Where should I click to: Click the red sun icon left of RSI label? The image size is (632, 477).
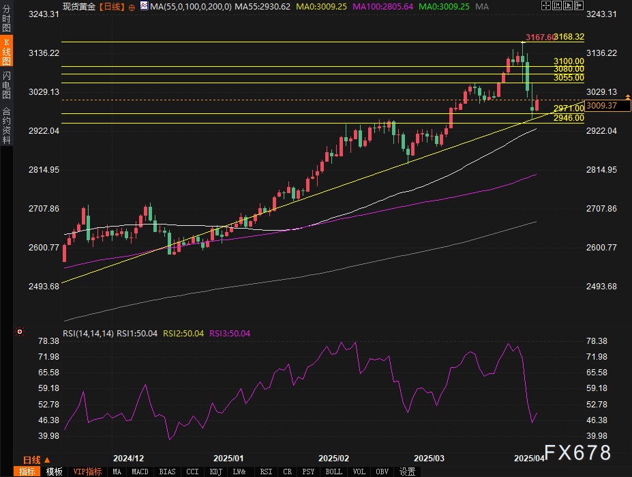point(19,332)
